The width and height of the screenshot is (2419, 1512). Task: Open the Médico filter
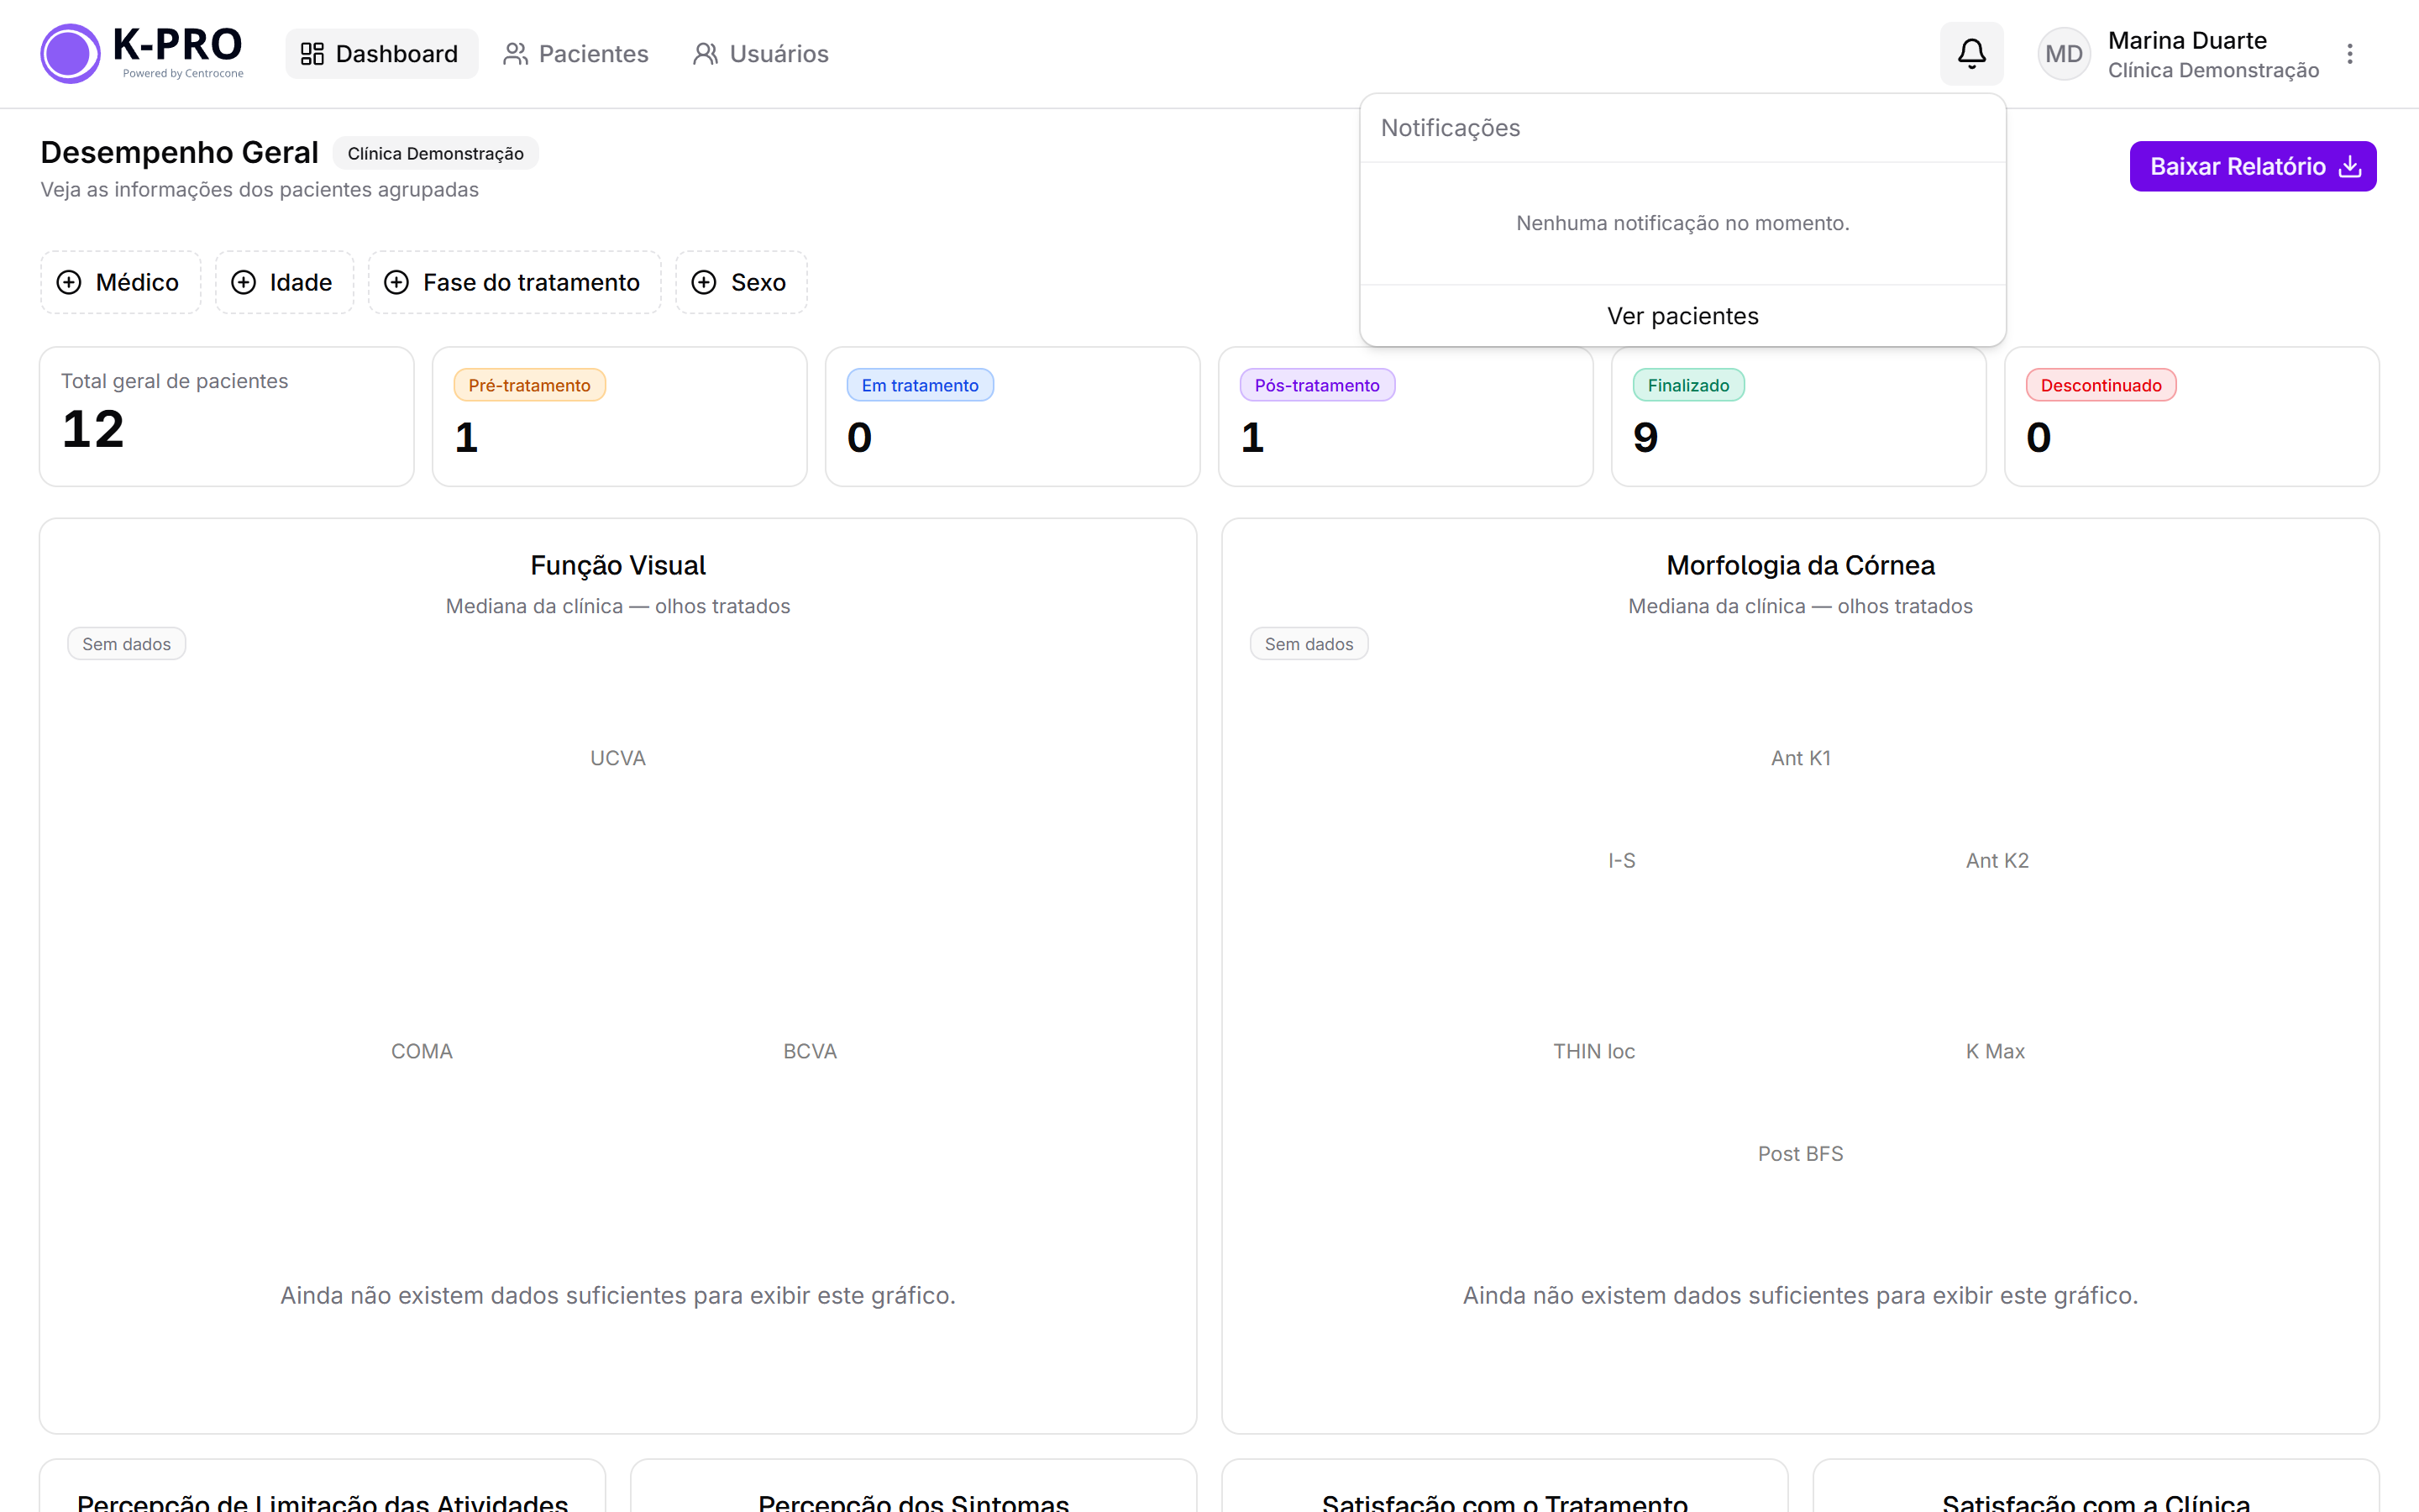click(x=120, y=282)
